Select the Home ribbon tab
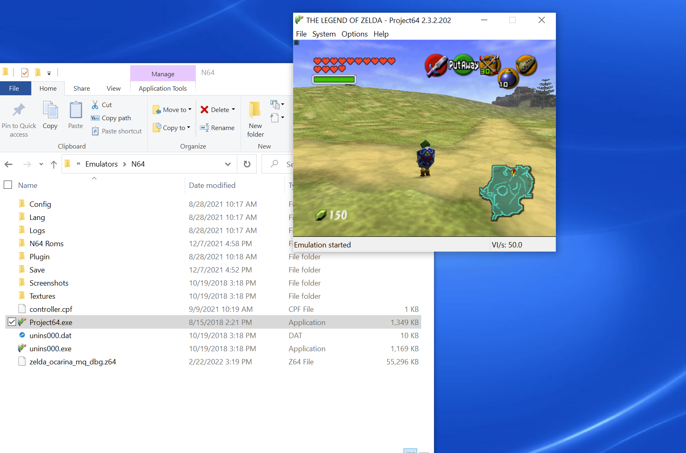The width and height of the screenshot is (686, 453). pyautogui.click(x=48, y=88)
